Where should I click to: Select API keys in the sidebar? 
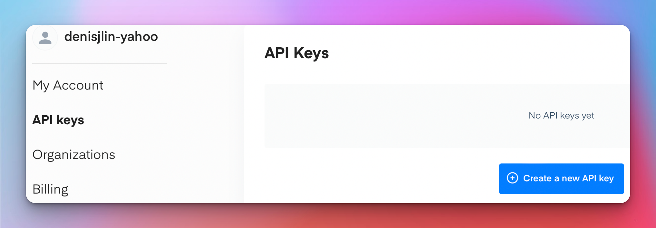point(58,120)
